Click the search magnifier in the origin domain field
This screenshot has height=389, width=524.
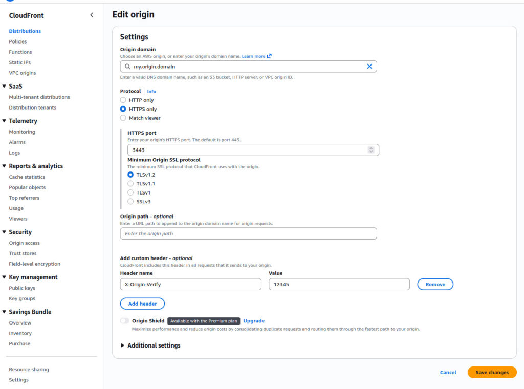(x=126, y=66)
